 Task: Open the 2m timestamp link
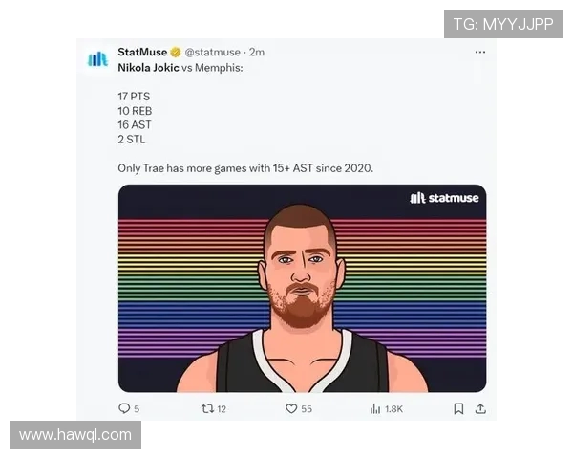(257, 53)
